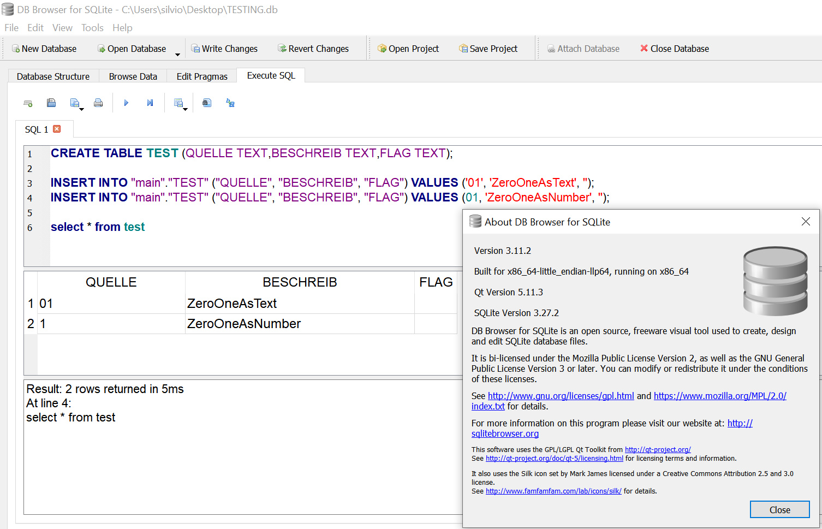Print the SQL script
822x529 pixels.
(x=98, y=103)
